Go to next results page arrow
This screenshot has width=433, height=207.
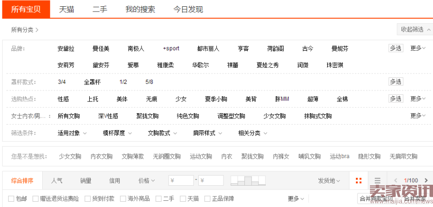pos(426,181)
